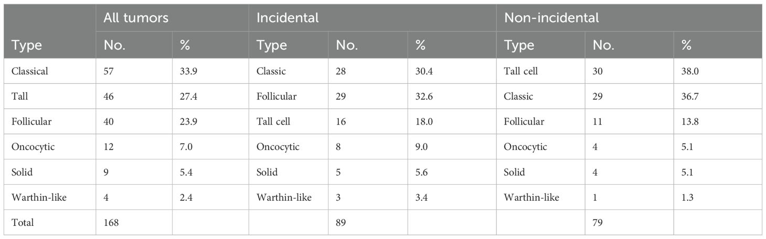The width and height of the screenshot is (766, 239).
Task: Click the Incidental group header
Action: (287, 18)
